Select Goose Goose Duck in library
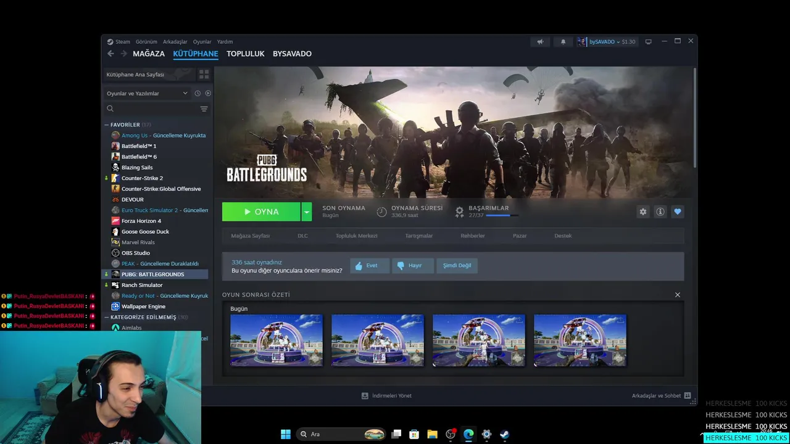 (x=145, y=231)
